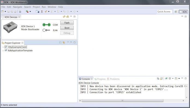The width and height of the screenshot is (190, 108).
Task: Open the File menu
Action: click(3, 7)
